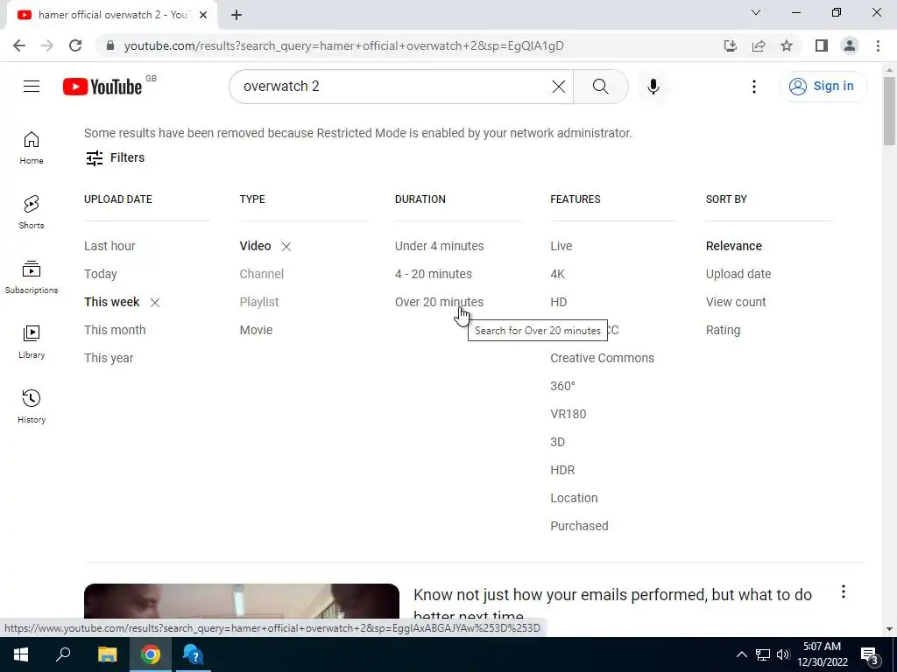This screenshot has height=672, width=897.
Task: Click the Filters toggle button
Action: click(115, 157)
